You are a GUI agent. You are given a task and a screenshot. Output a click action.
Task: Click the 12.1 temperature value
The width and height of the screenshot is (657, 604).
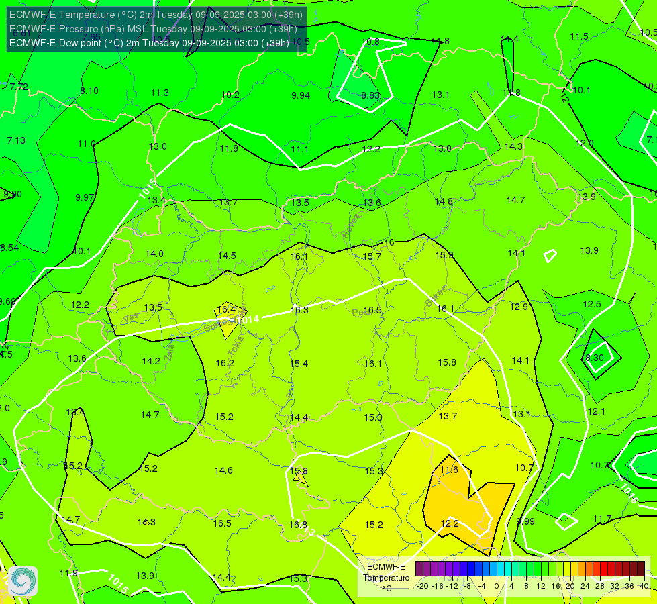pos(596,411)
